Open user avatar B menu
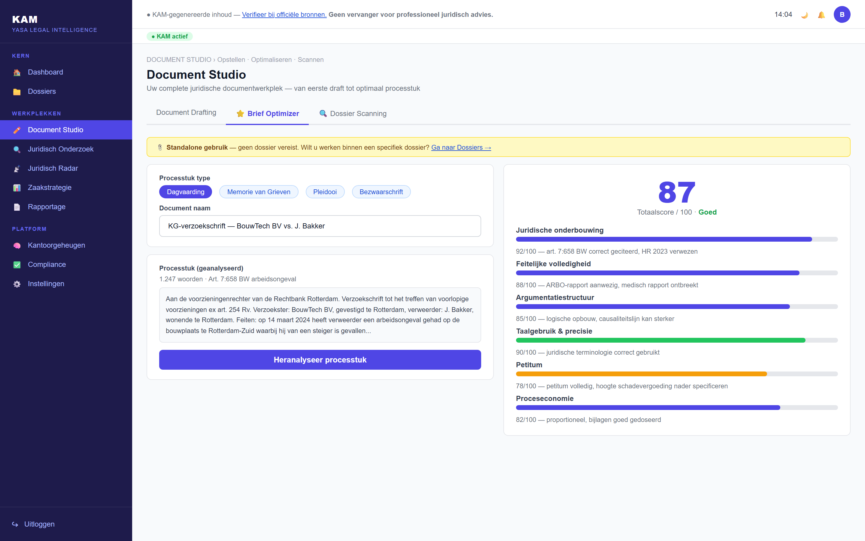The width and height of the screenshot is (865, 541). (842, 15)
